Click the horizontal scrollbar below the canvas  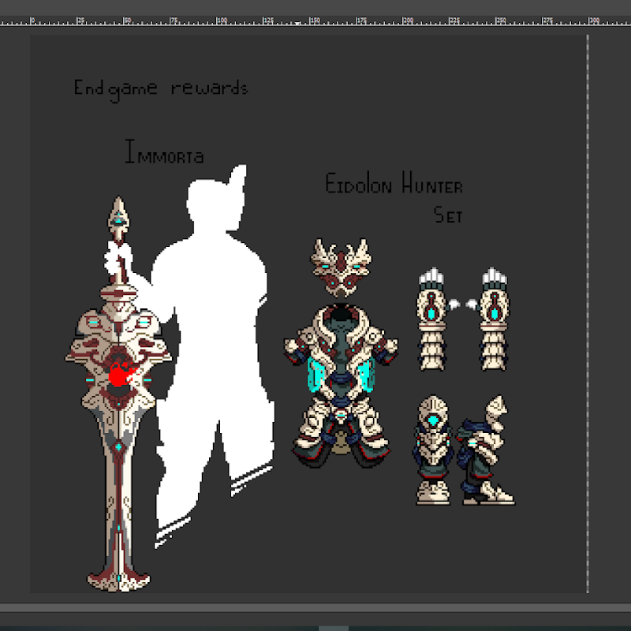pyautogui.click(x=315, y=607)
